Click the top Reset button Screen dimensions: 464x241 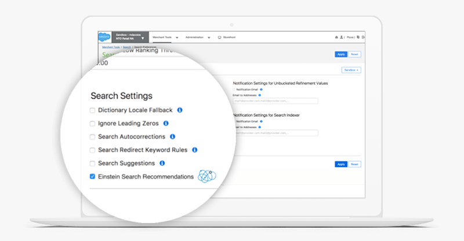(x=354, y=54)
